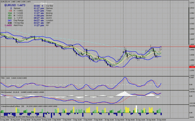Click the Clock heading

pyautogui.click(x=44, y=3)
